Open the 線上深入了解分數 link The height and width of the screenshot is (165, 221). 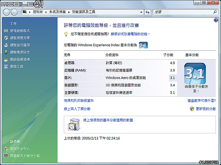pos(77,109)
